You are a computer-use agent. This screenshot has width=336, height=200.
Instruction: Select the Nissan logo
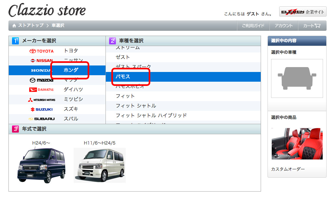(42, 61)
